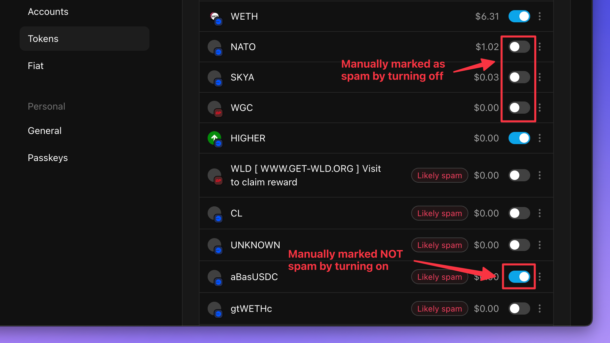This screenshot has height=343, width=610.
Task: Open the more options menu for gtWETHc
Action: coord(540,308)
